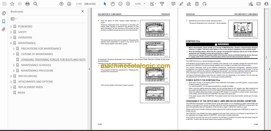This screenshot has width=271, height=131.
Task: Click the 53.9% zoom value field
Action: tap(138, 4)
